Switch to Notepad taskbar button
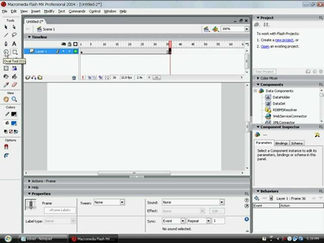Viewport: 324px width, 243px height. 43,239
